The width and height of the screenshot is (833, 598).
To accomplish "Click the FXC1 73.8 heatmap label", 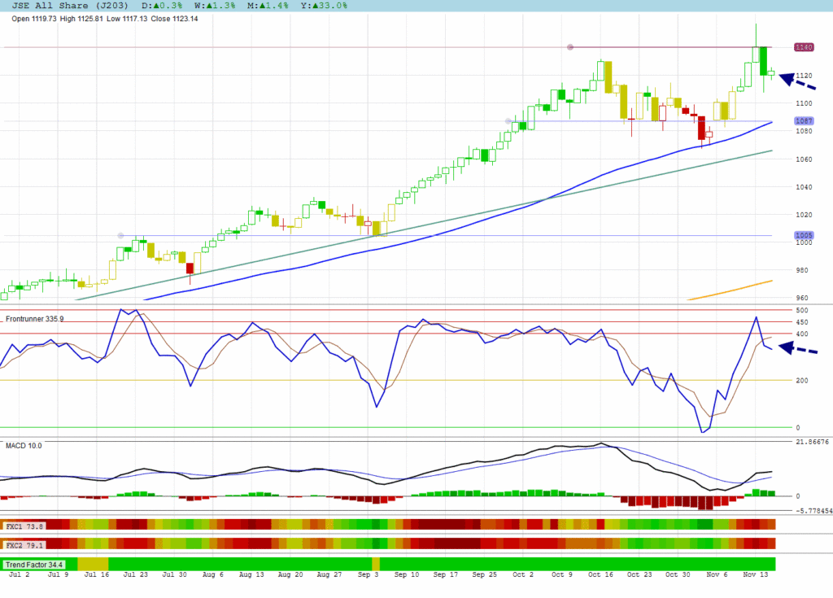I will coord(24,526).
